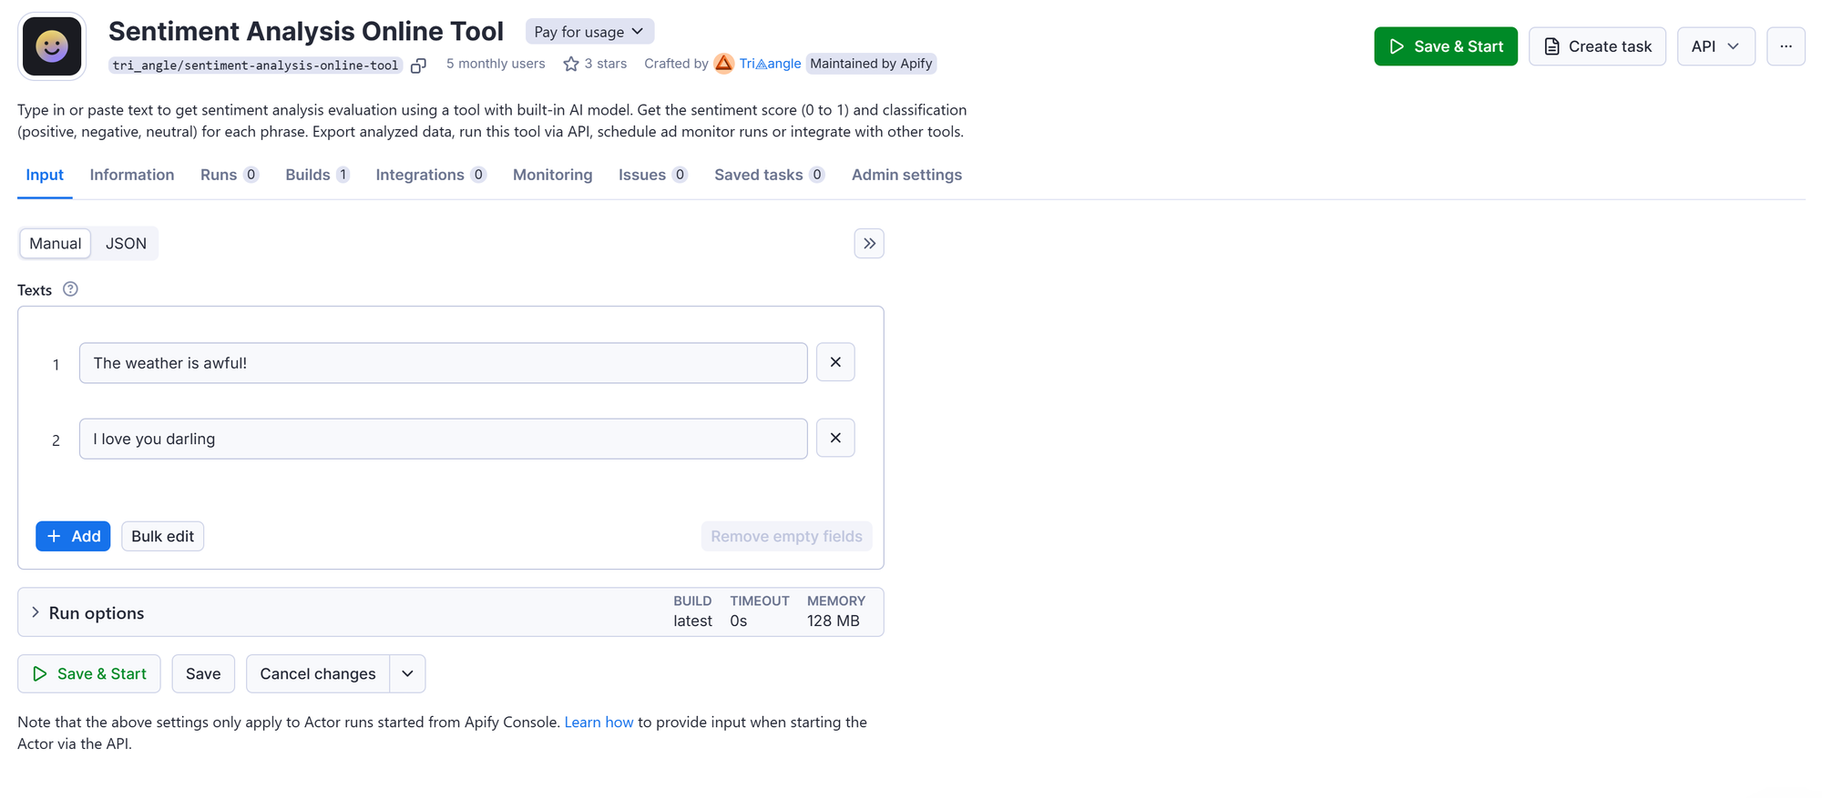Click the '5 monthly users' text

(496, 64)
